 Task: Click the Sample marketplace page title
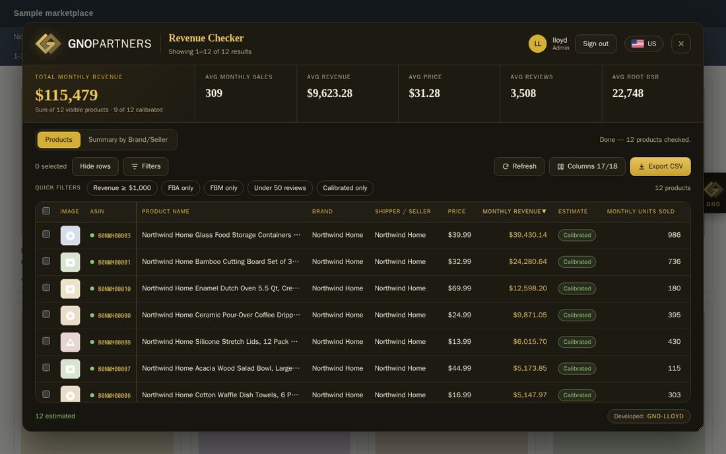[53, 13]
